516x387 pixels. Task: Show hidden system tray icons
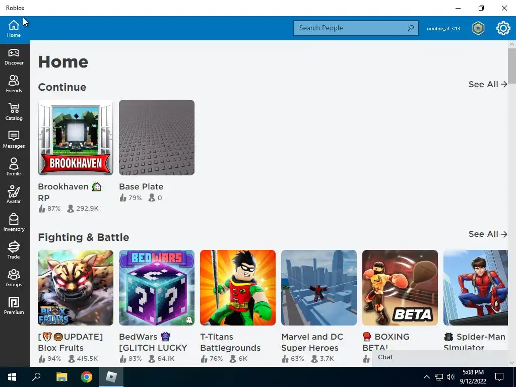click(x=426, y=377)
